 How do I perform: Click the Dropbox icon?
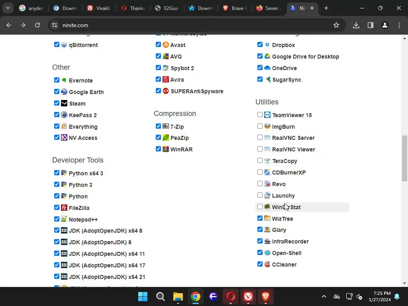pos(267,45)
